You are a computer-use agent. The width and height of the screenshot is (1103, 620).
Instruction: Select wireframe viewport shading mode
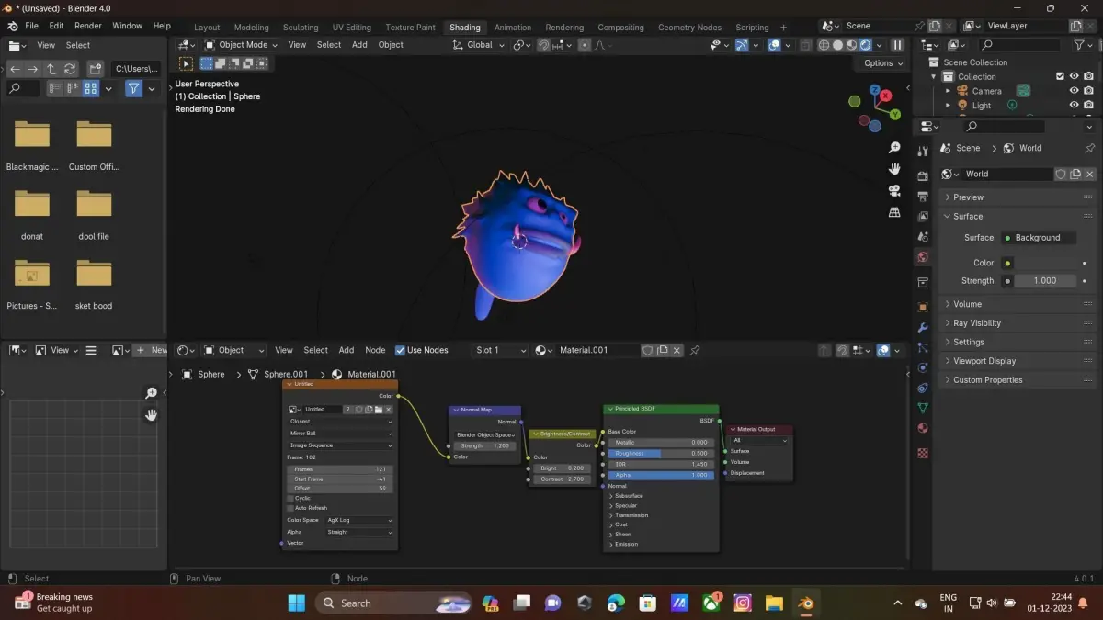pyautogui.click(x=824, y=45)
